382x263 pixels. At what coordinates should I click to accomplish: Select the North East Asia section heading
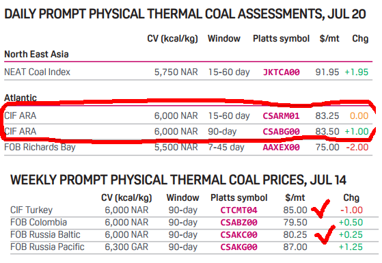pos(36,54)
